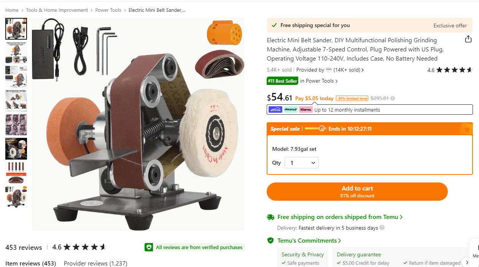Open Tools & Home Improvement breadcrumb
This screenshot has width=479, height=267.
(x=57, y=10)
